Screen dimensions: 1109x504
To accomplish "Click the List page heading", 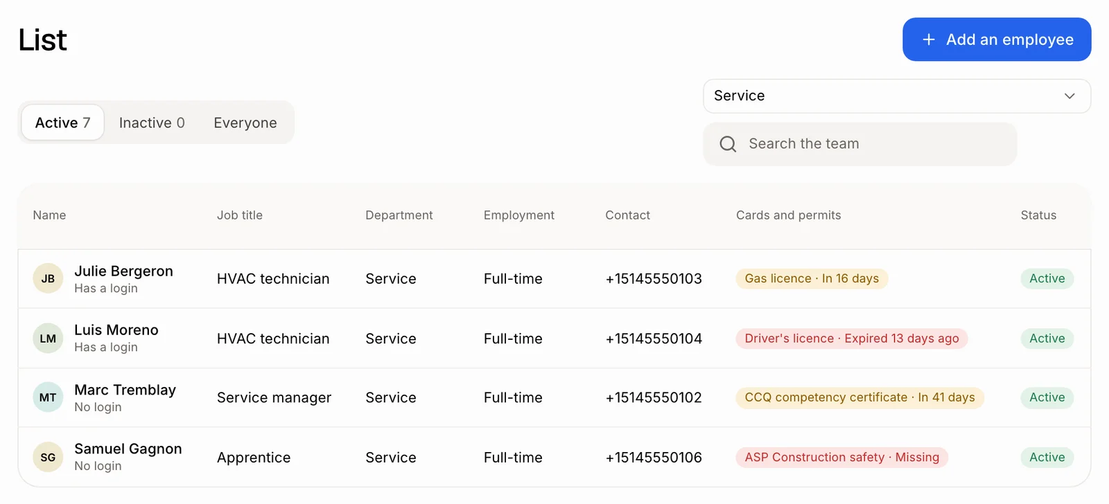I will (43, 40).
